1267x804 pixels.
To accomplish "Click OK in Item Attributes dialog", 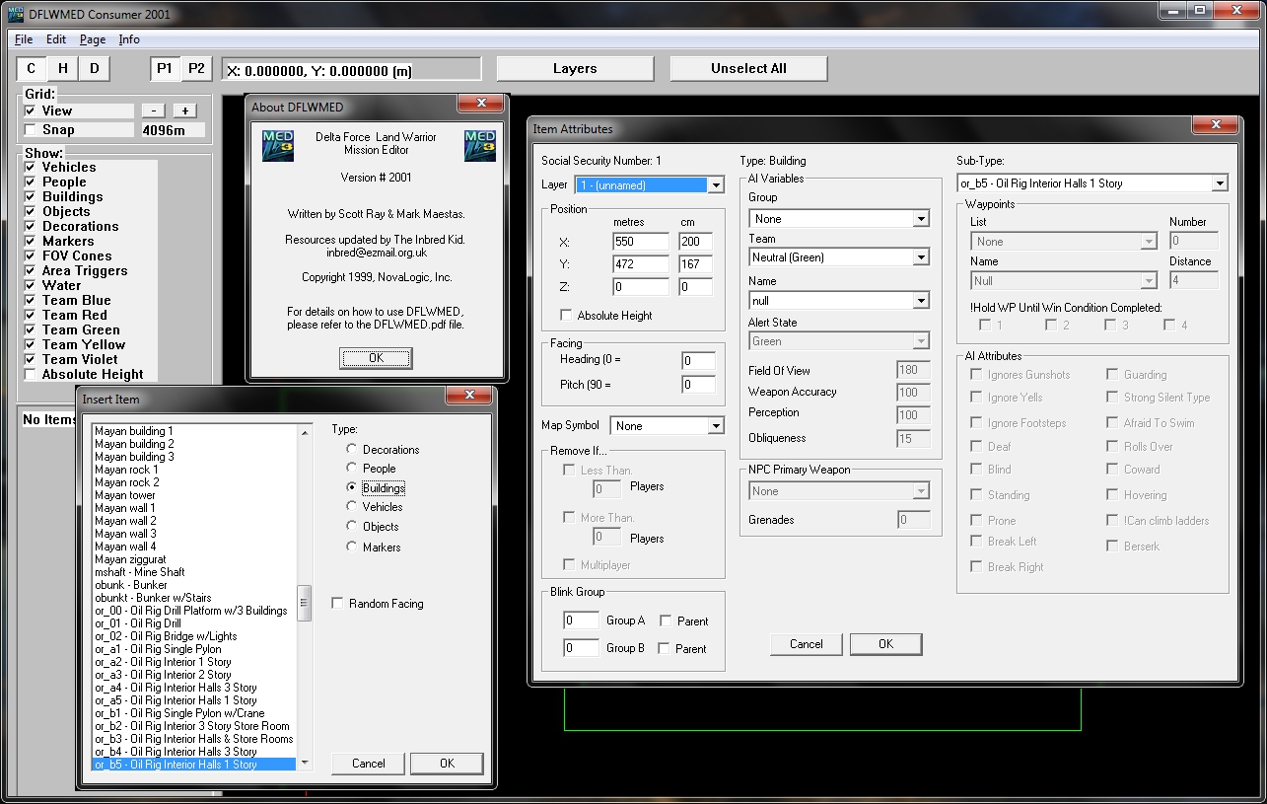I will pos(885,644).
